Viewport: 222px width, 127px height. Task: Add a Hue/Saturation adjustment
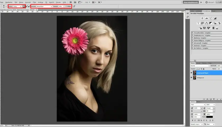[202, 23]
